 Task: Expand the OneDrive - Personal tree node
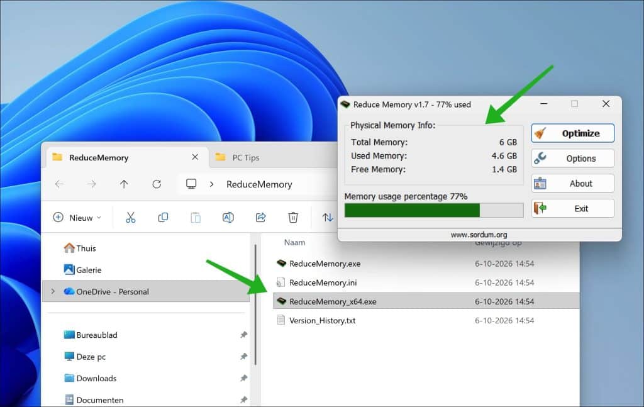53,291
